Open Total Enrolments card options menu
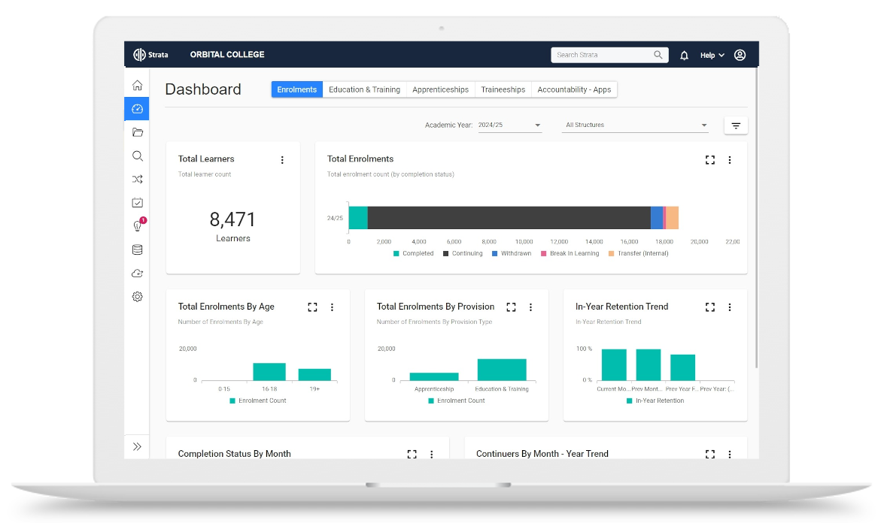Image resolution: width=887 pixels, height=523 pixels. [730, 160]
